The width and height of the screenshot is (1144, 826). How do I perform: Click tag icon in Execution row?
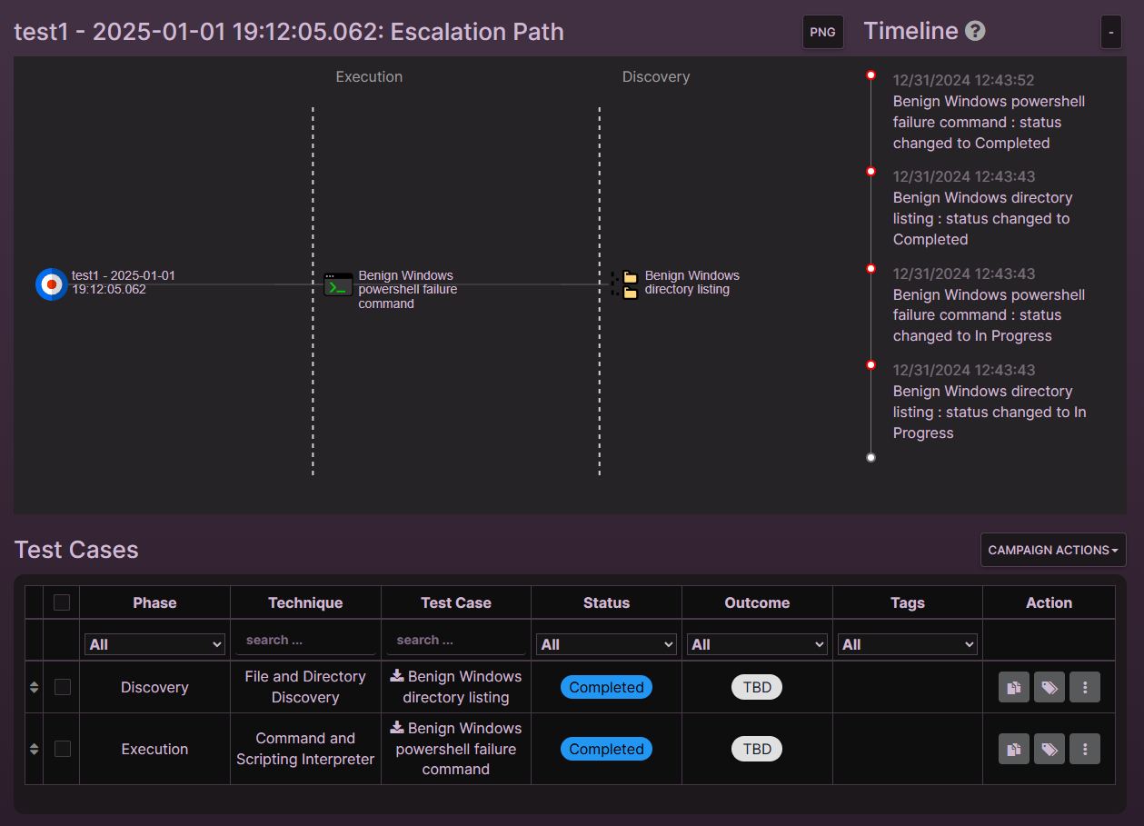(x=1049, y=750)
